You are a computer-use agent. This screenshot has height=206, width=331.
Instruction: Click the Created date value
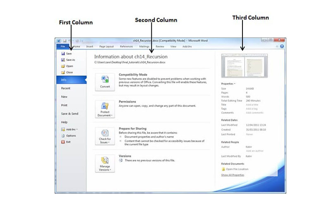[x=256, y=130]
